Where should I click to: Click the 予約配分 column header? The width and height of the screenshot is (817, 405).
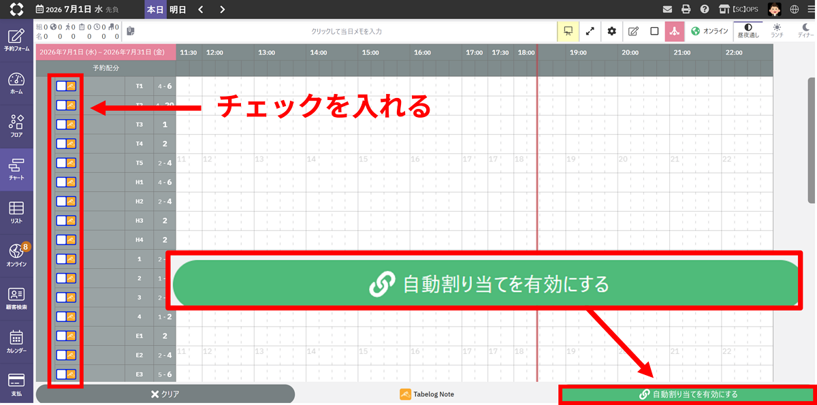pos(106,68)
